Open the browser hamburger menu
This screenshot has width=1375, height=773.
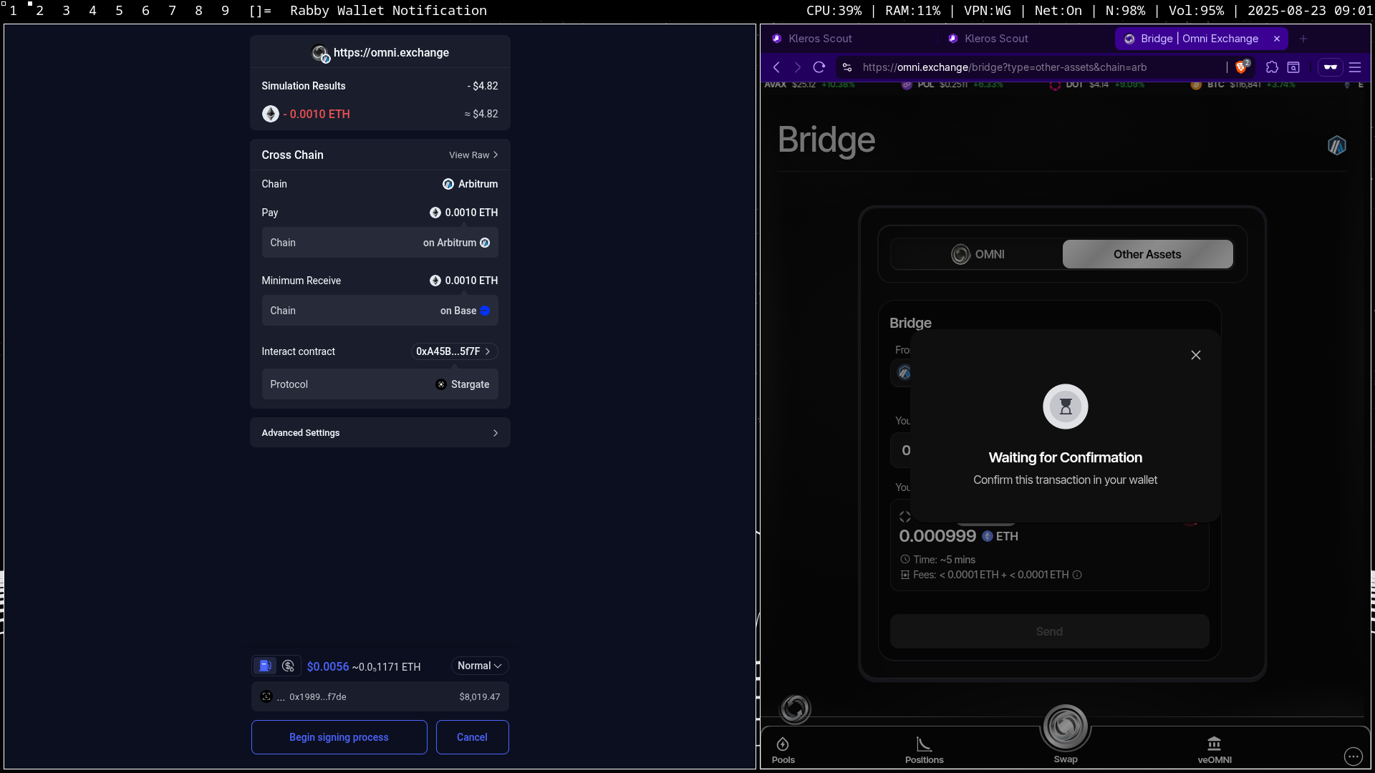[1355, 67]
